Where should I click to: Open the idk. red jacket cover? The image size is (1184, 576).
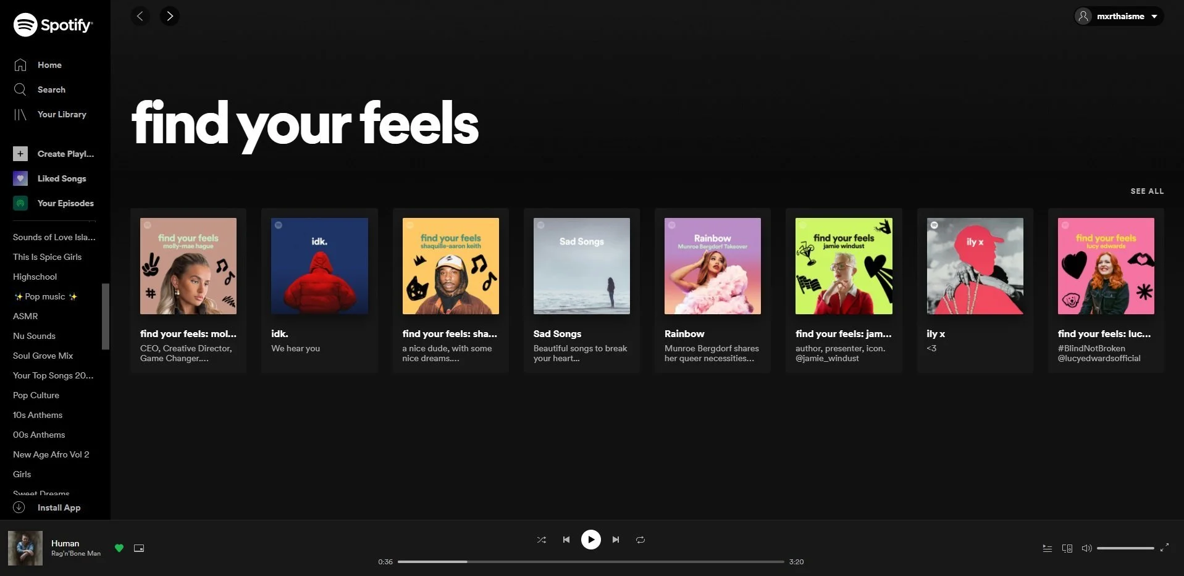pyautogui.click(x=319, y=266)
